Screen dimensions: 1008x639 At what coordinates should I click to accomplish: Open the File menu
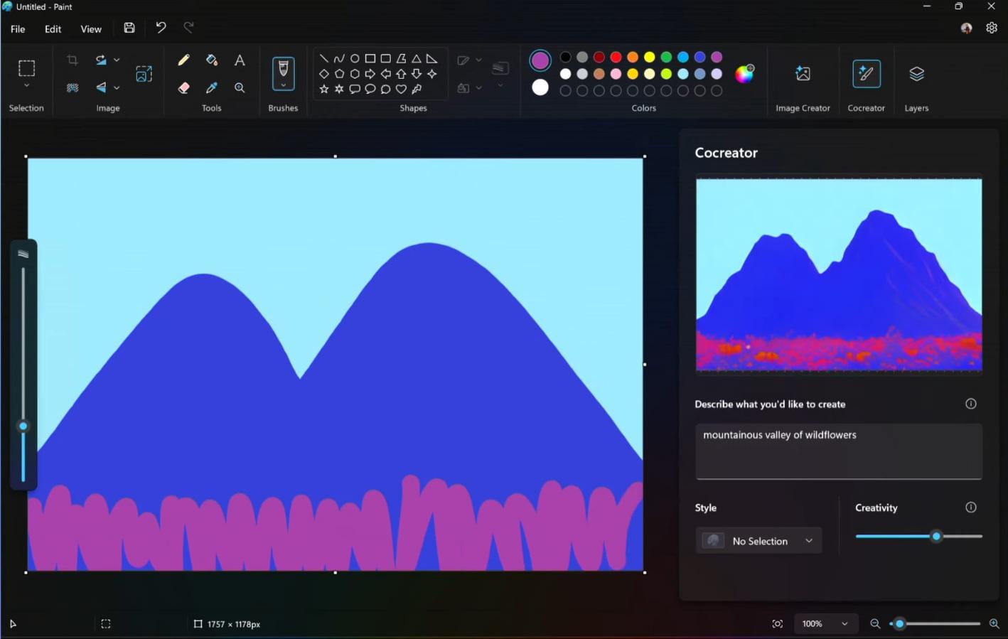click(x=18, y=29)
